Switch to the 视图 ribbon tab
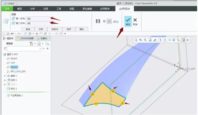The width and height of the screenshot is (198, 115). 72,9
